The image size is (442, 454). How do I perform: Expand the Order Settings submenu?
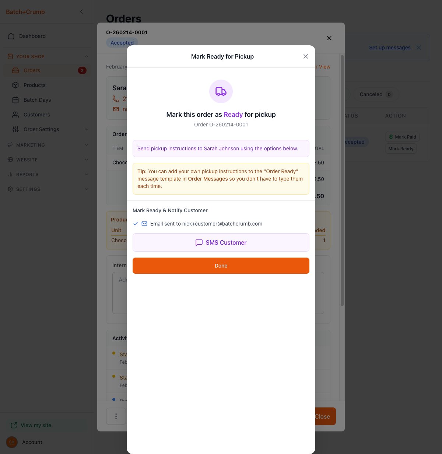87,129
